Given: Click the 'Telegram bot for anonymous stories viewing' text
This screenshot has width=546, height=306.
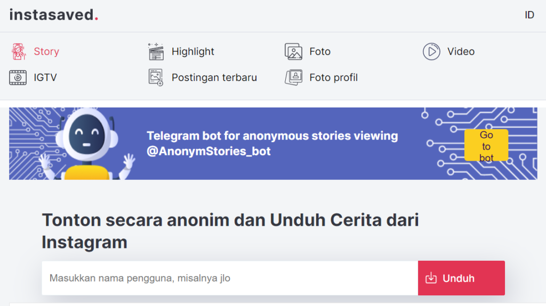Looking at the screenshot, I should [272, 136].
